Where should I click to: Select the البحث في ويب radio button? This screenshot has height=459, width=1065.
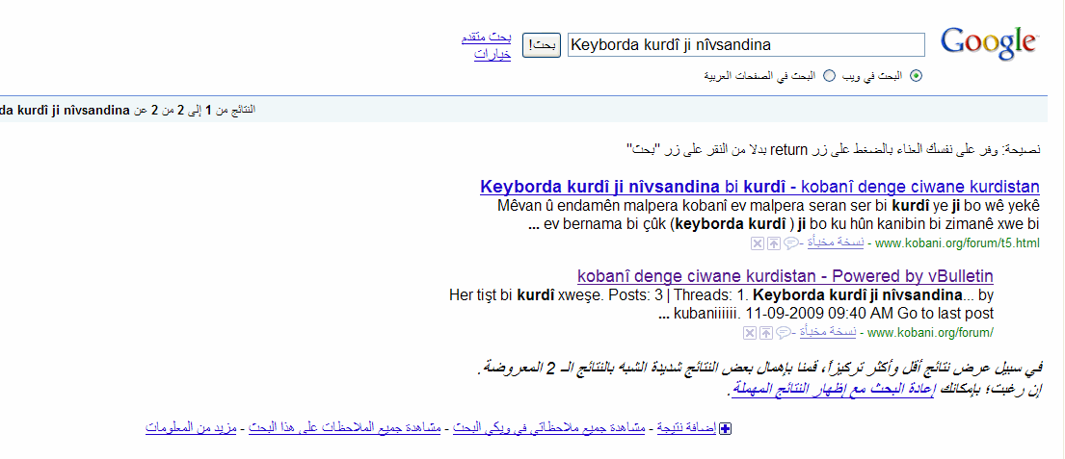[917, 76]
